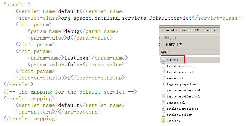Open the 名称 column sort dropdown
The width and height of the screenshot is (248, 126).
pos(170,52)
